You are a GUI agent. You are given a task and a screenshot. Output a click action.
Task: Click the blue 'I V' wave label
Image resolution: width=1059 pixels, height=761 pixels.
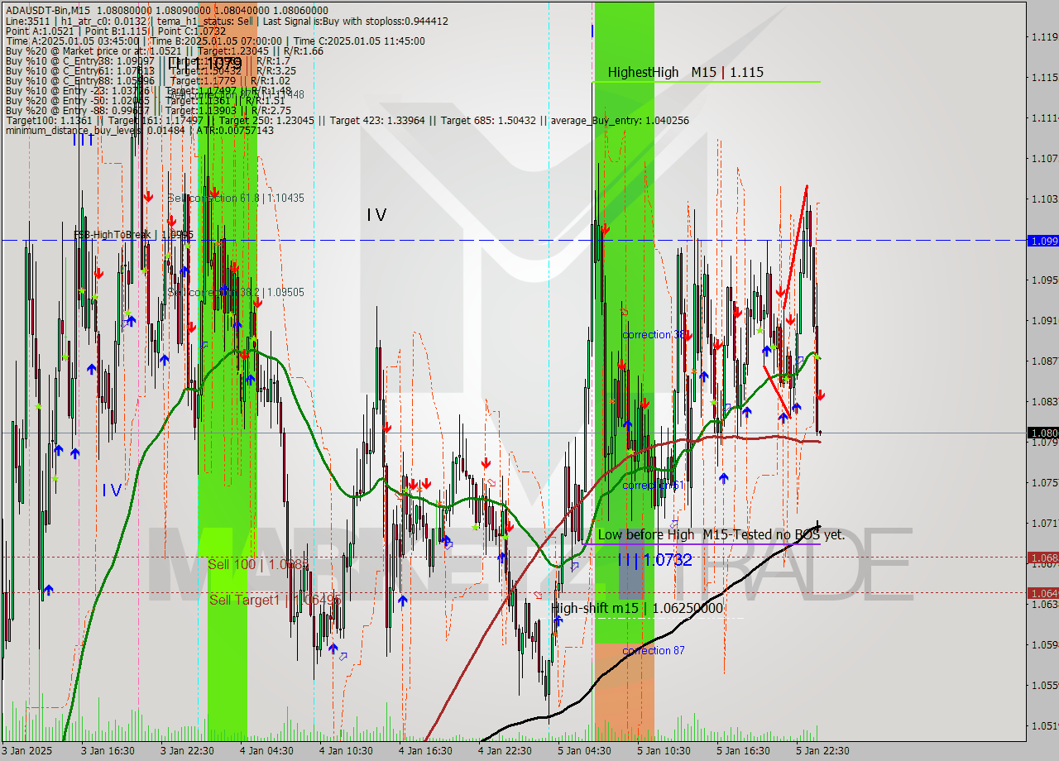[112, 491]
